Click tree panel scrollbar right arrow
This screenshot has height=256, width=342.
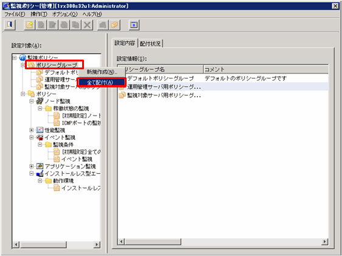point(97,244)
